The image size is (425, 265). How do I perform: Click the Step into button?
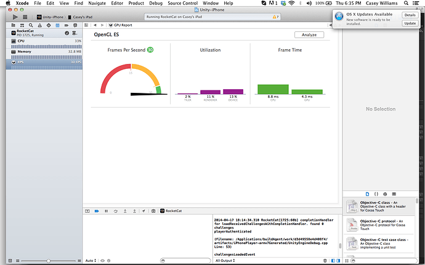click(125, 211)
